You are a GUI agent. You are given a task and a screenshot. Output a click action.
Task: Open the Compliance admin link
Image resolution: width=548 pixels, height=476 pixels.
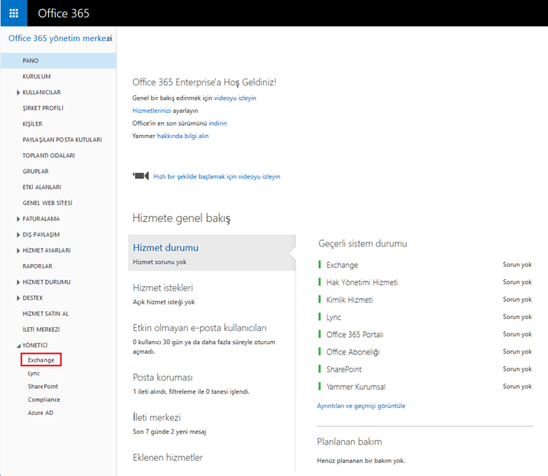click(44, 400)
